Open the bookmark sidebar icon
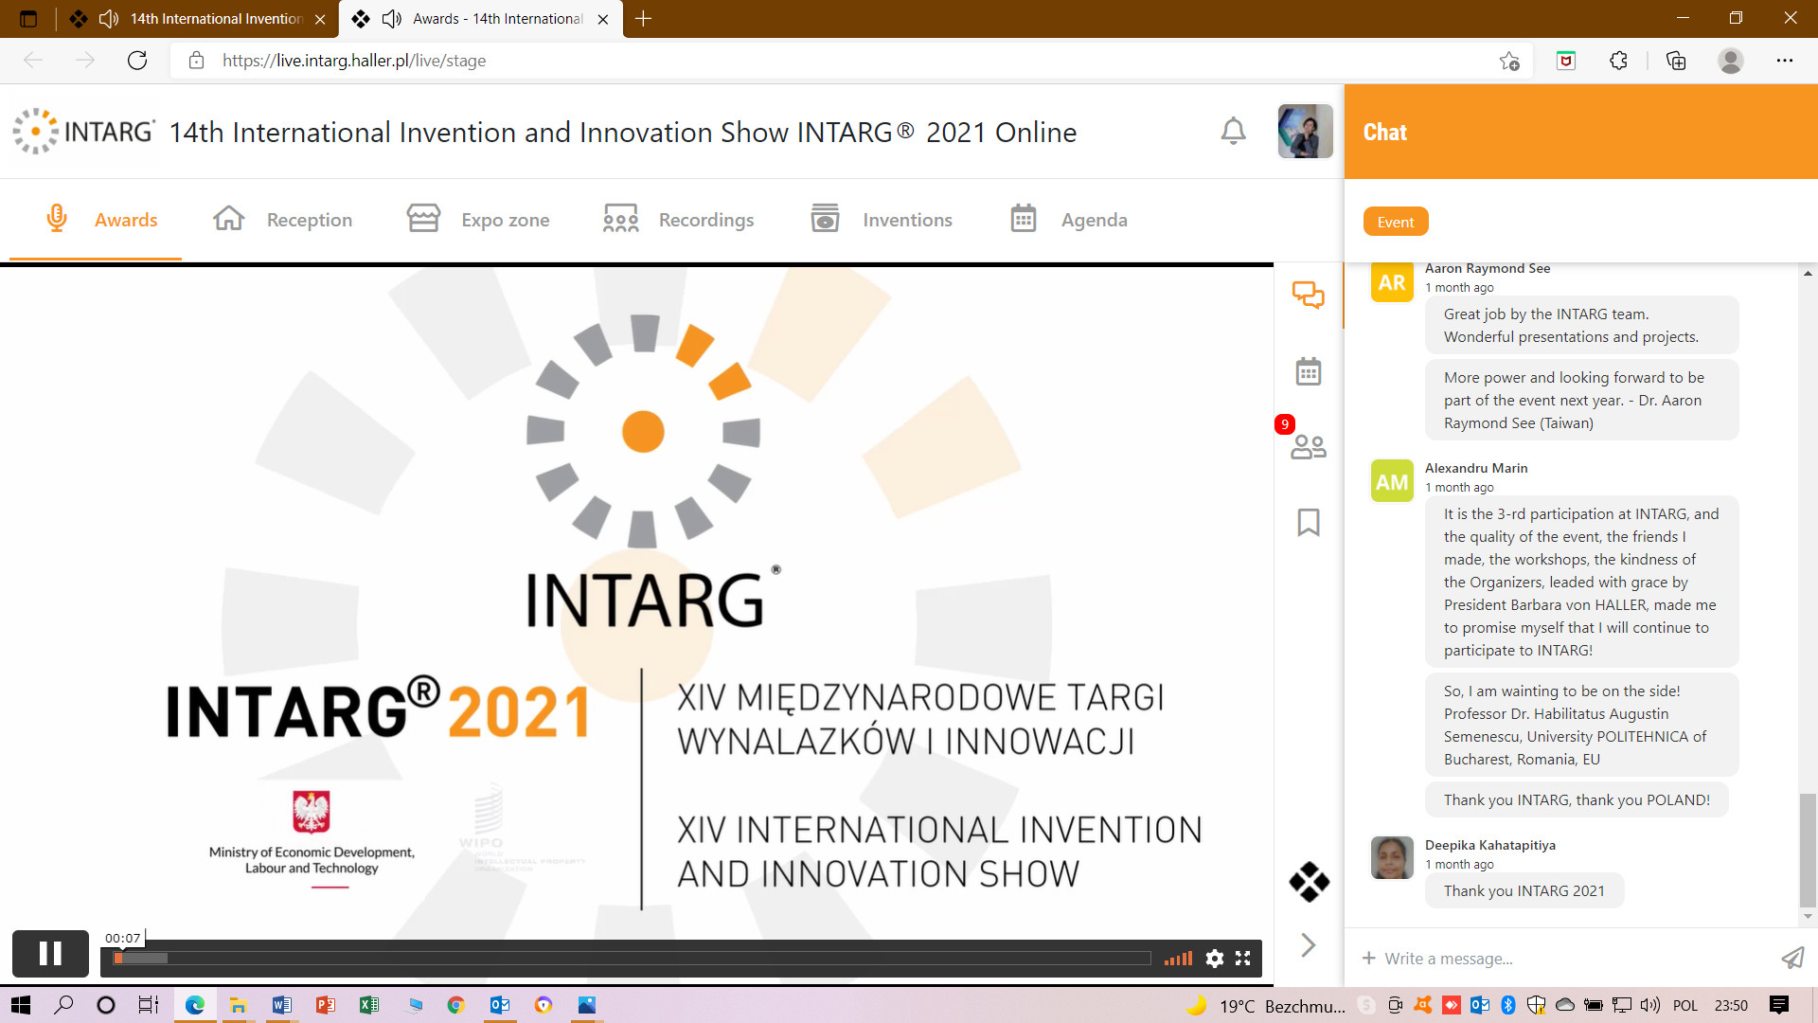The height and width of the screenshot is (1023, 1818). [x=1309, y=522]
